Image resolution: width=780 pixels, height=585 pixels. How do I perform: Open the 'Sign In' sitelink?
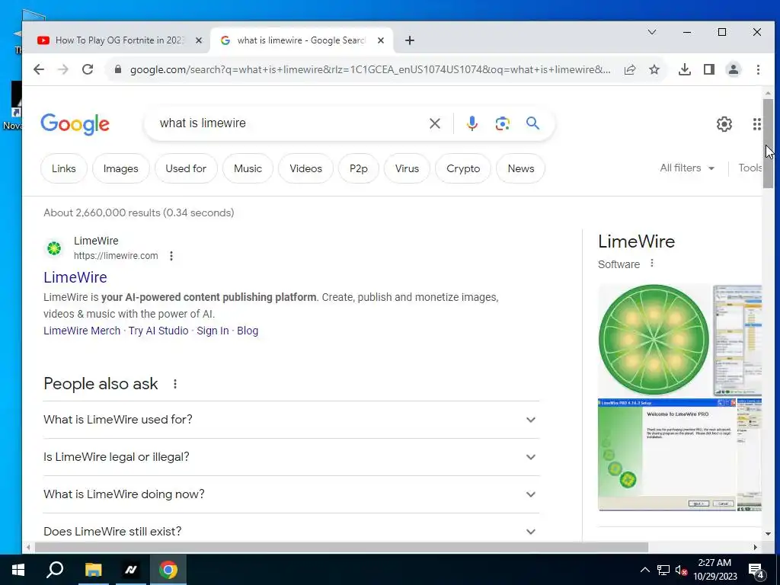(x=213, y=331)
